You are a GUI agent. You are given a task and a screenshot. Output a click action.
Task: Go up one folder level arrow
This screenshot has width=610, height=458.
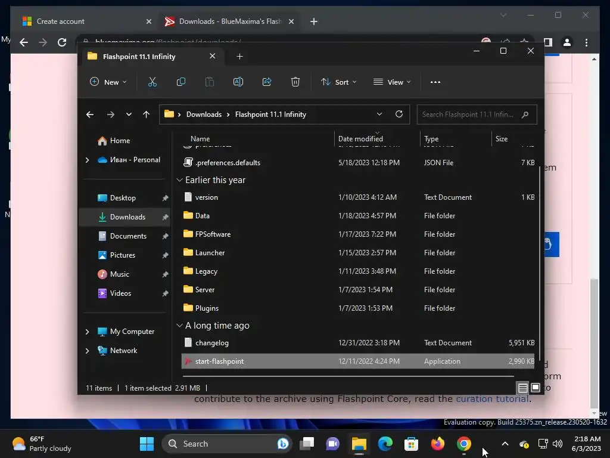click(147, 114)
